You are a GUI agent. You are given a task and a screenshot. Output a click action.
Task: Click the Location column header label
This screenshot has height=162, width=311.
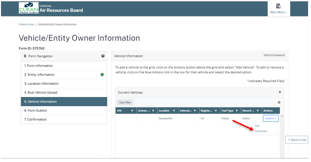(x=164, y=111)
